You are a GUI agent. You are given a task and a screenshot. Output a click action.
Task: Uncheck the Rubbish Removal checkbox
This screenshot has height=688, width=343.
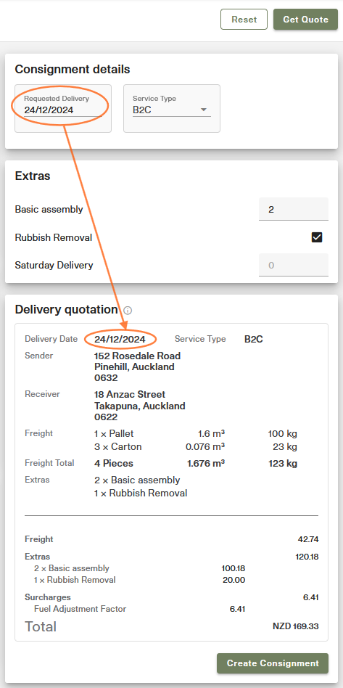[317, 237]
